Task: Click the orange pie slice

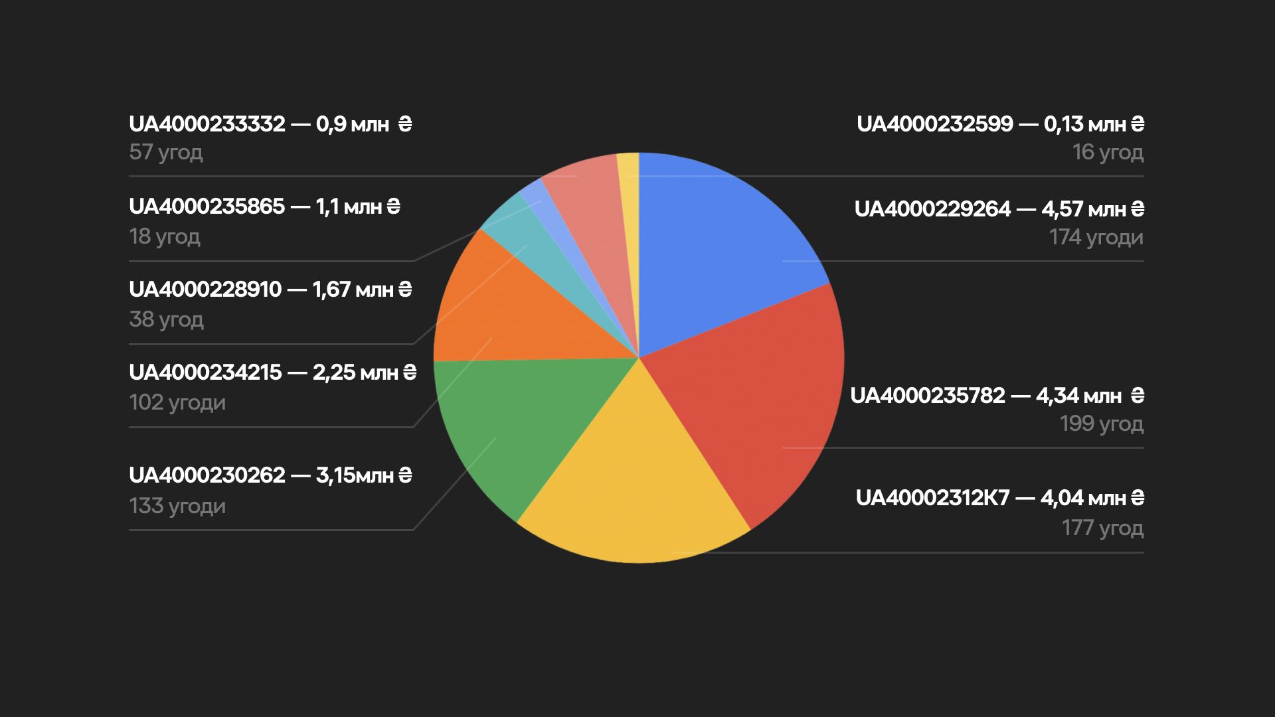Action: [x=511, y=312]
